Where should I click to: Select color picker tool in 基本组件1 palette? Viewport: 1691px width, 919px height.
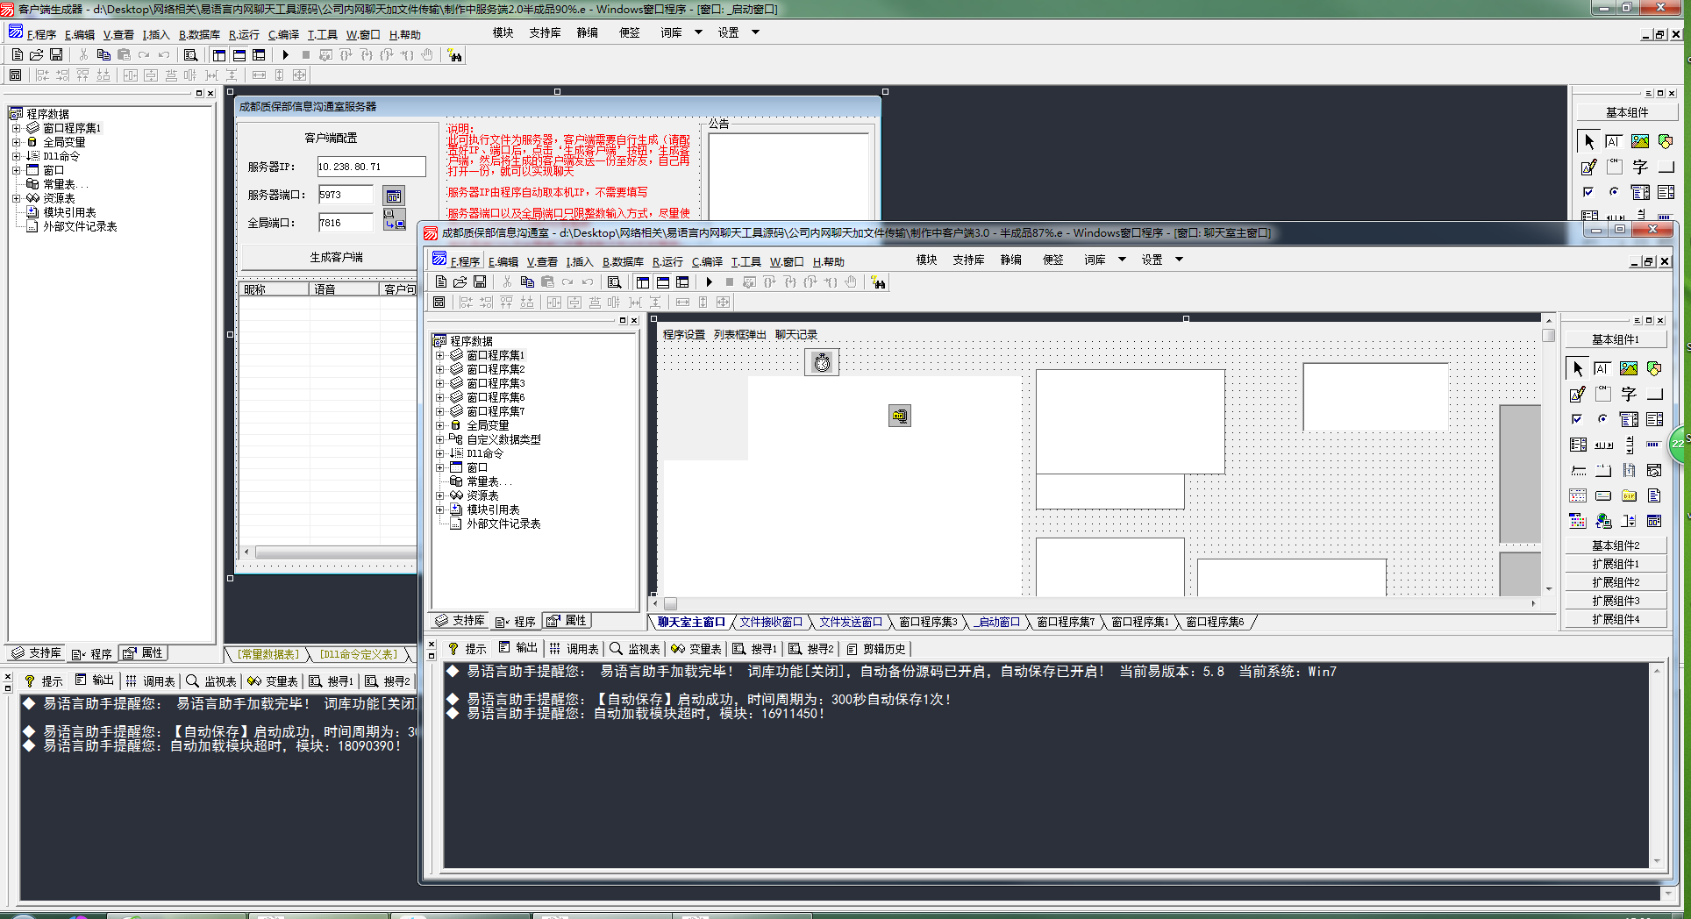click(1578, 521)
